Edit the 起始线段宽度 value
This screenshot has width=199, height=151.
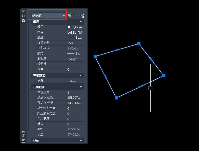75,108
